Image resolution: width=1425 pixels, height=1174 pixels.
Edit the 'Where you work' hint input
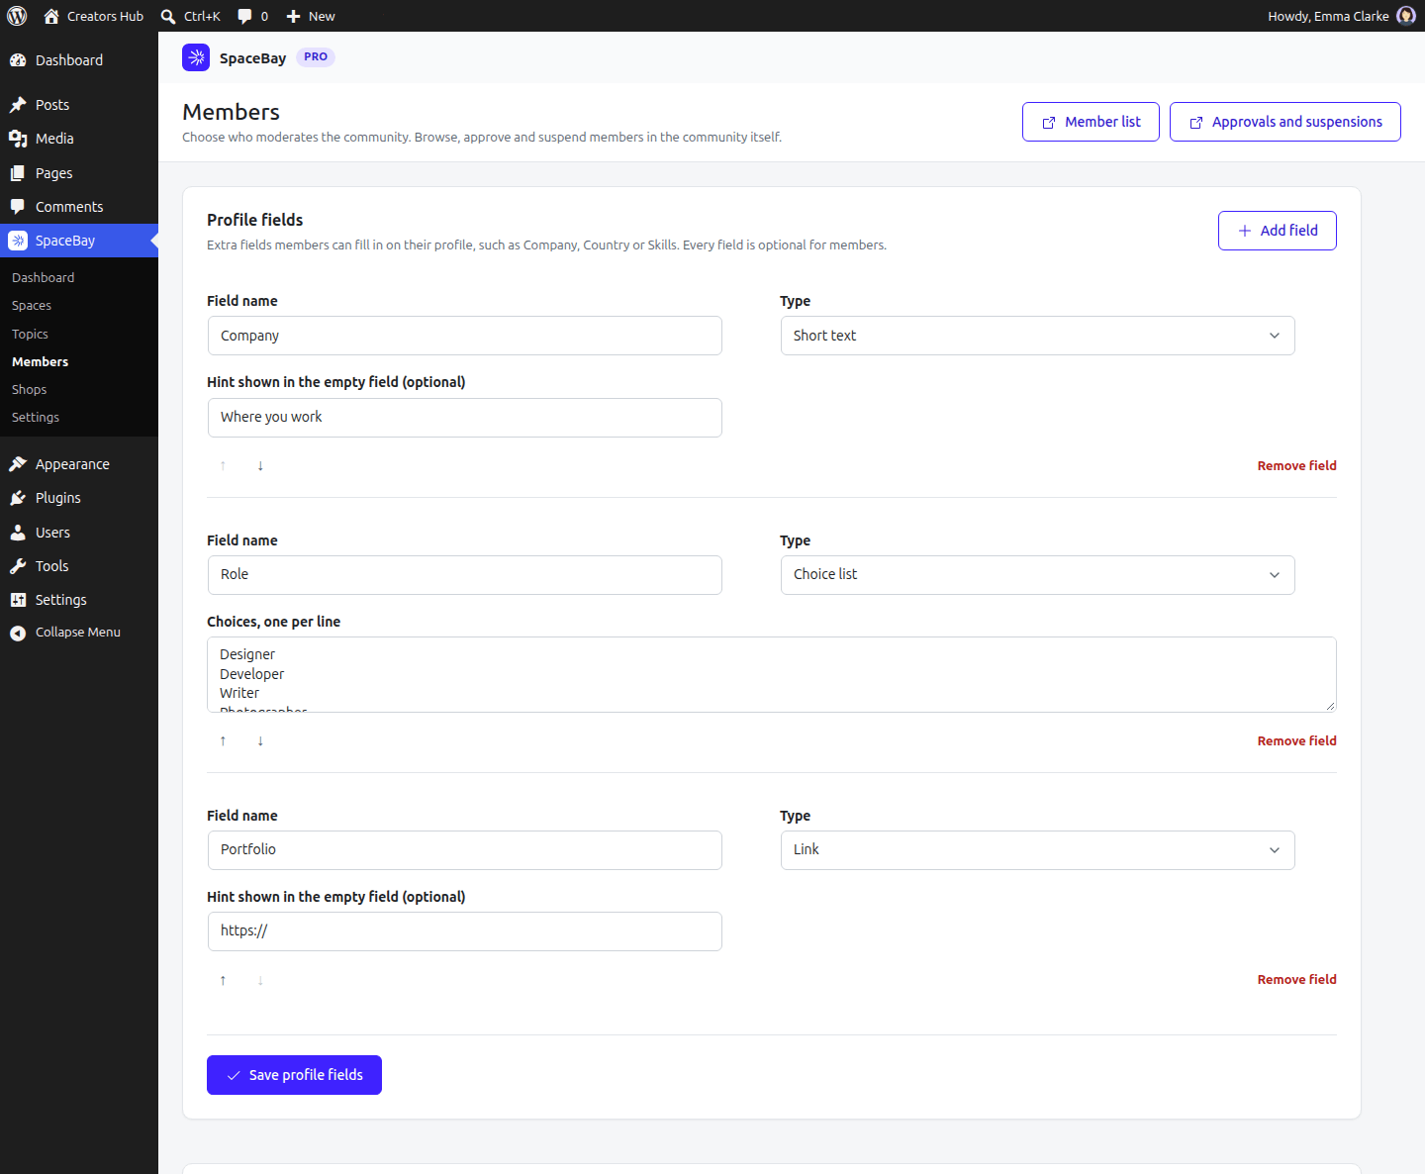click(x=464, y=418)
